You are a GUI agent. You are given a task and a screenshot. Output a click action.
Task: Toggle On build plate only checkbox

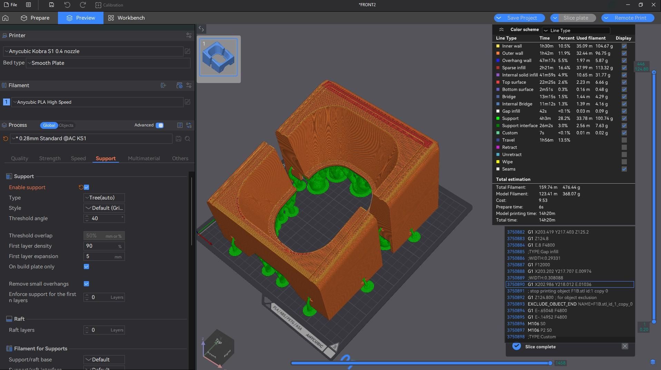click(x=87, y=267)
